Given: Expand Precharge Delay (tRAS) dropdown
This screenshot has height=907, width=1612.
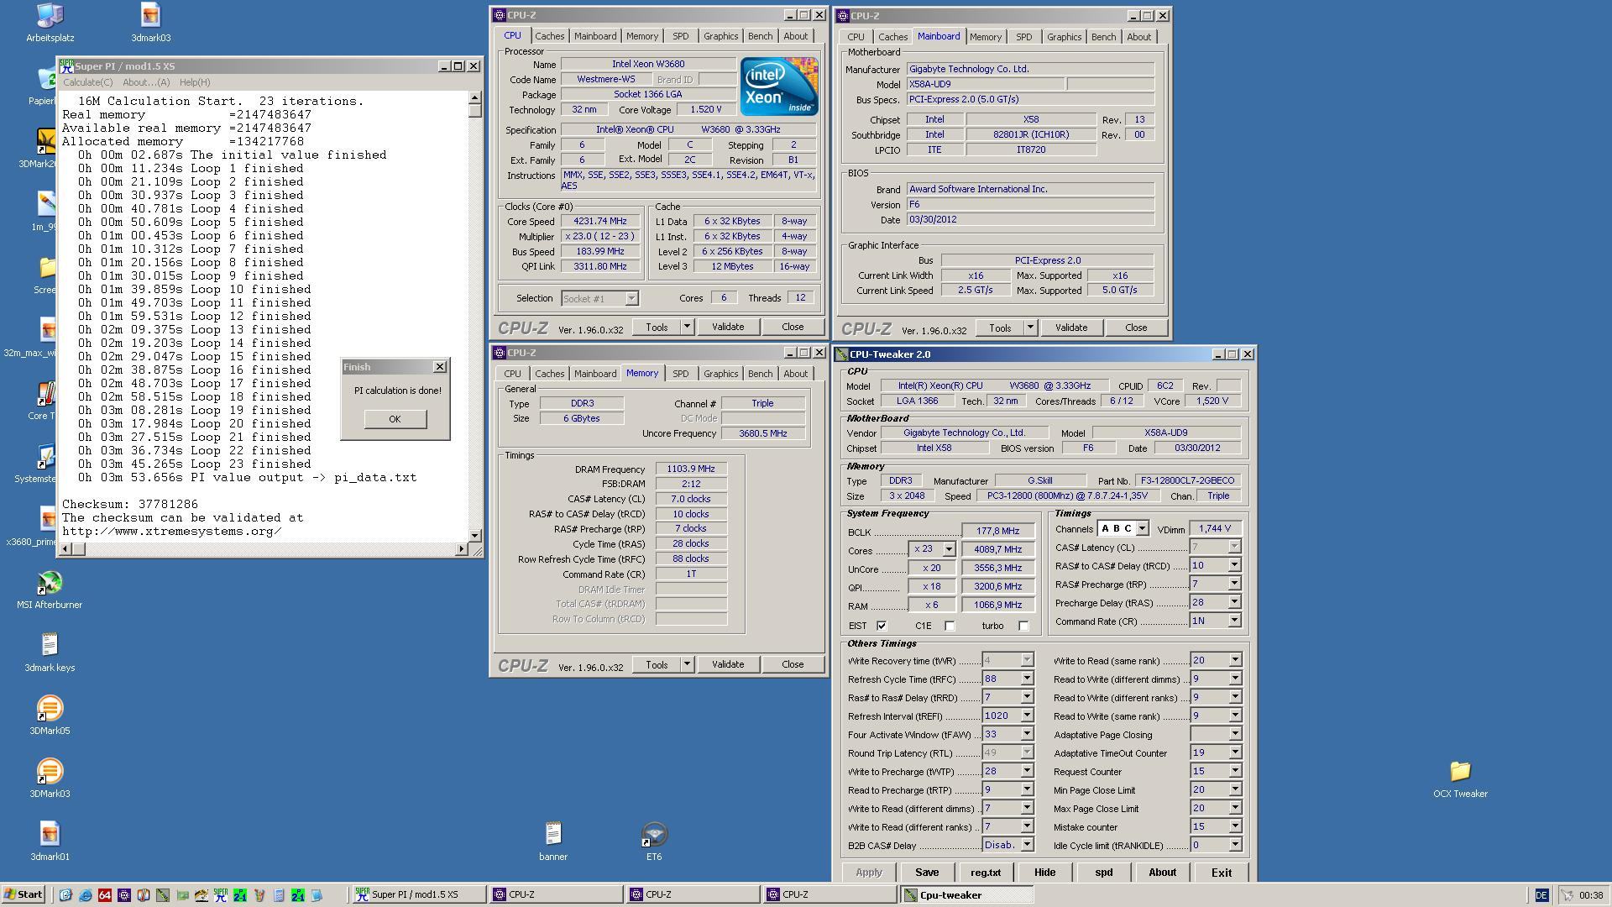Looking at the screenshot, I should (x=1234, y=602).
